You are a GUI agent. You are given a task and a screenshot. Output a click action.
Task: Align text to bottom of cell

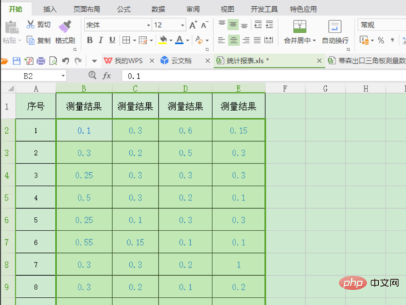click(x=244, y=25)
